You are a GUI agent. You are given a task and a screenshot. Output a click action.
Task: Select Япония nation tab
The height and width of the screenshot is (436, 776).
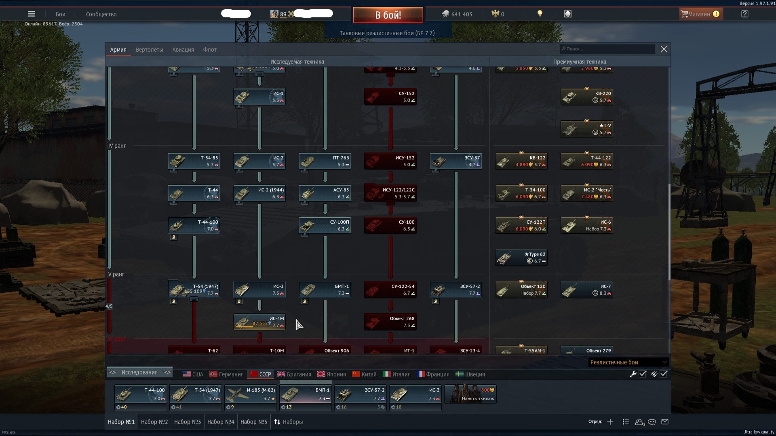pos(331,374)
